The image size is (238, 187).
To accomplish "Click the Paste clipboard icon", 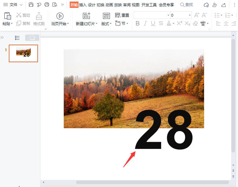I will pyautogui.click(x=8, y=16).
